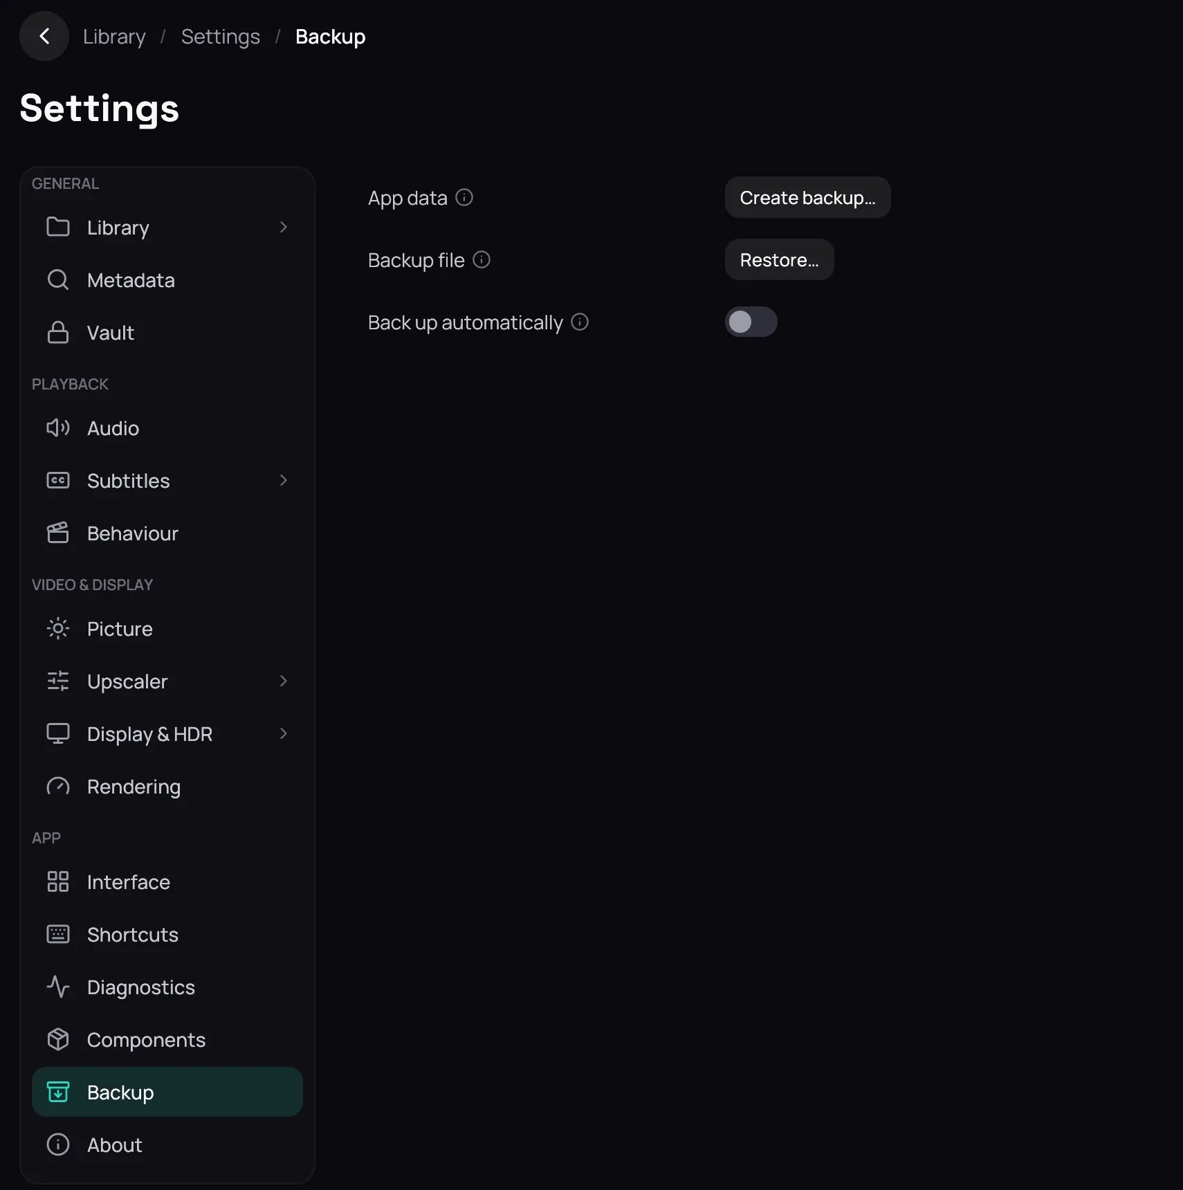Expand the Upscaler submenu chevron
1183x1190 pixels.
[283, 681]
